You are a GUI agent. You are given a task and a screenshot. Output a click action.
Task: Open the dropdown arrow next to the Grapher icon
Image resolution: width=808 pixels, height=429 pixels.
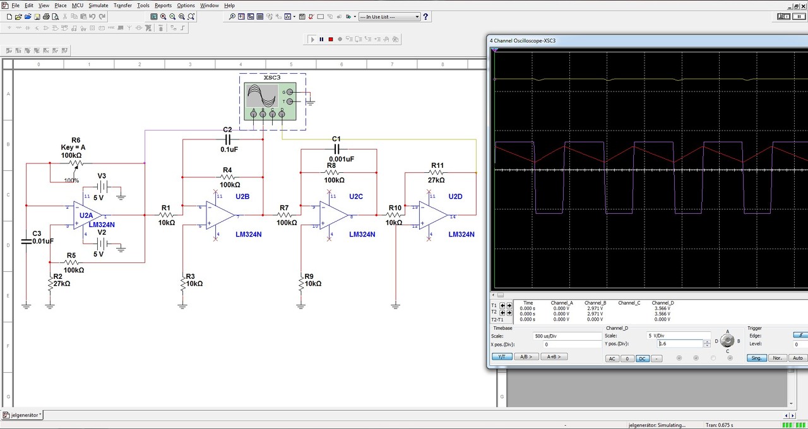coord(294,17)
